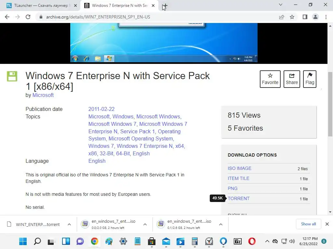
Task: Open the notification center badge
Action: point(324,241)
